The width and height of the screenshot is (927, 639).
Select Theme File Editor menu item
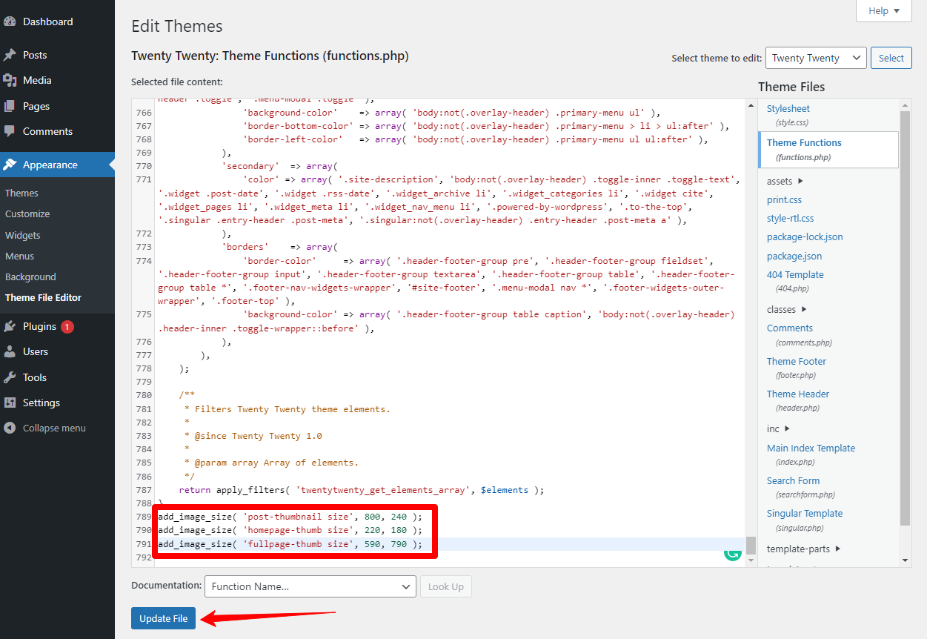point(47,297)
